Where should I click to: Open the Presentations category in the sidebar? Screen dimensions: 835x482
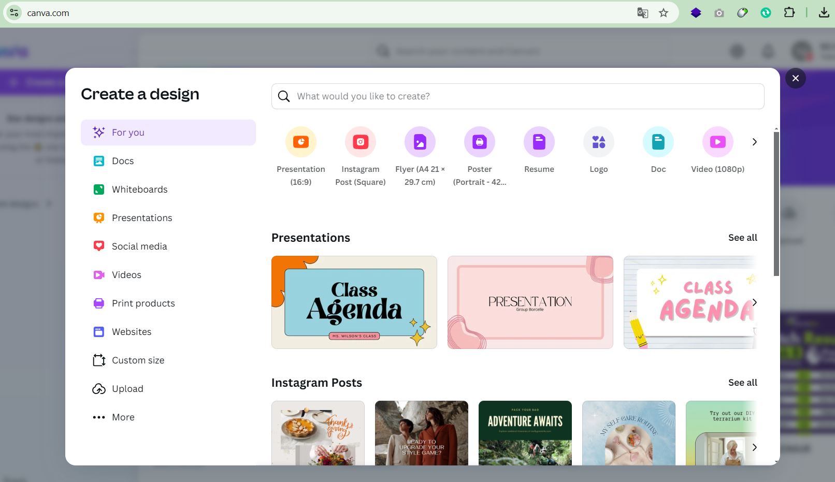(x=168, y=218)
